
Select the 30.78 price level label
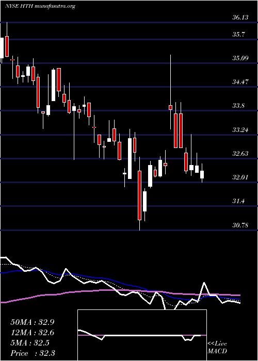pyautogui.click(x=240, y=225)
